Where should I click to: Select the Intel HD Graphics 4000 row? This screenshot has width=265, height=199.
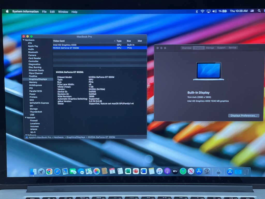pos(100,45)
